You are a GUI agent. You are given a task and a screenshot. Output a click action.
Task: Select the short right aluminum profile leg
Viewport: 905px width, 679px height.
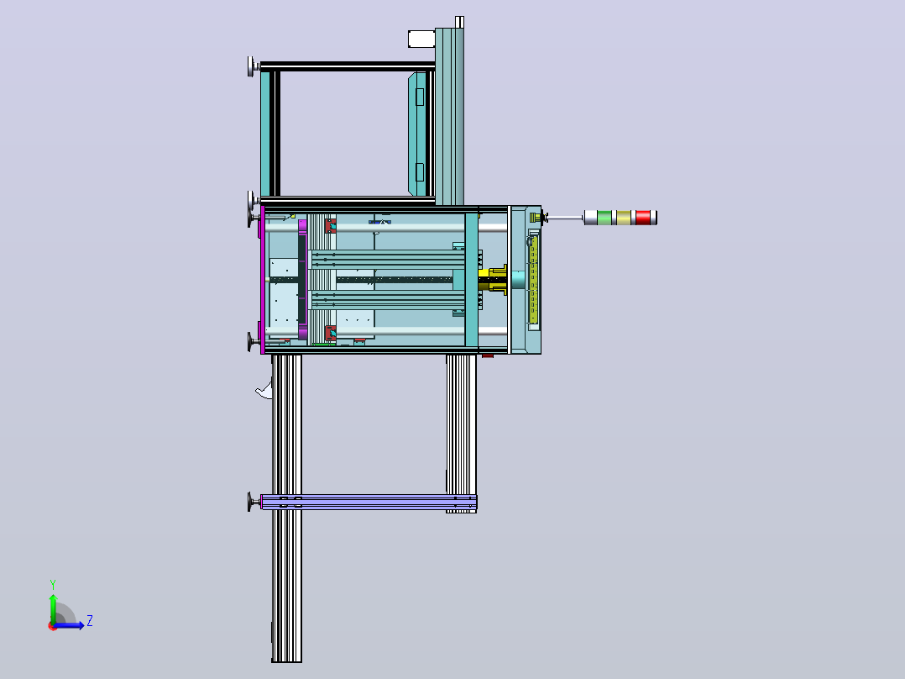point(461,434)
